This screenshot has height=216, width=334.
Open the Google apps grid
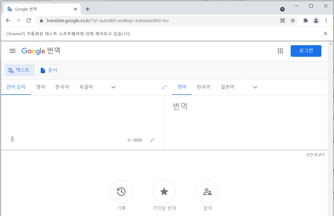280,51
